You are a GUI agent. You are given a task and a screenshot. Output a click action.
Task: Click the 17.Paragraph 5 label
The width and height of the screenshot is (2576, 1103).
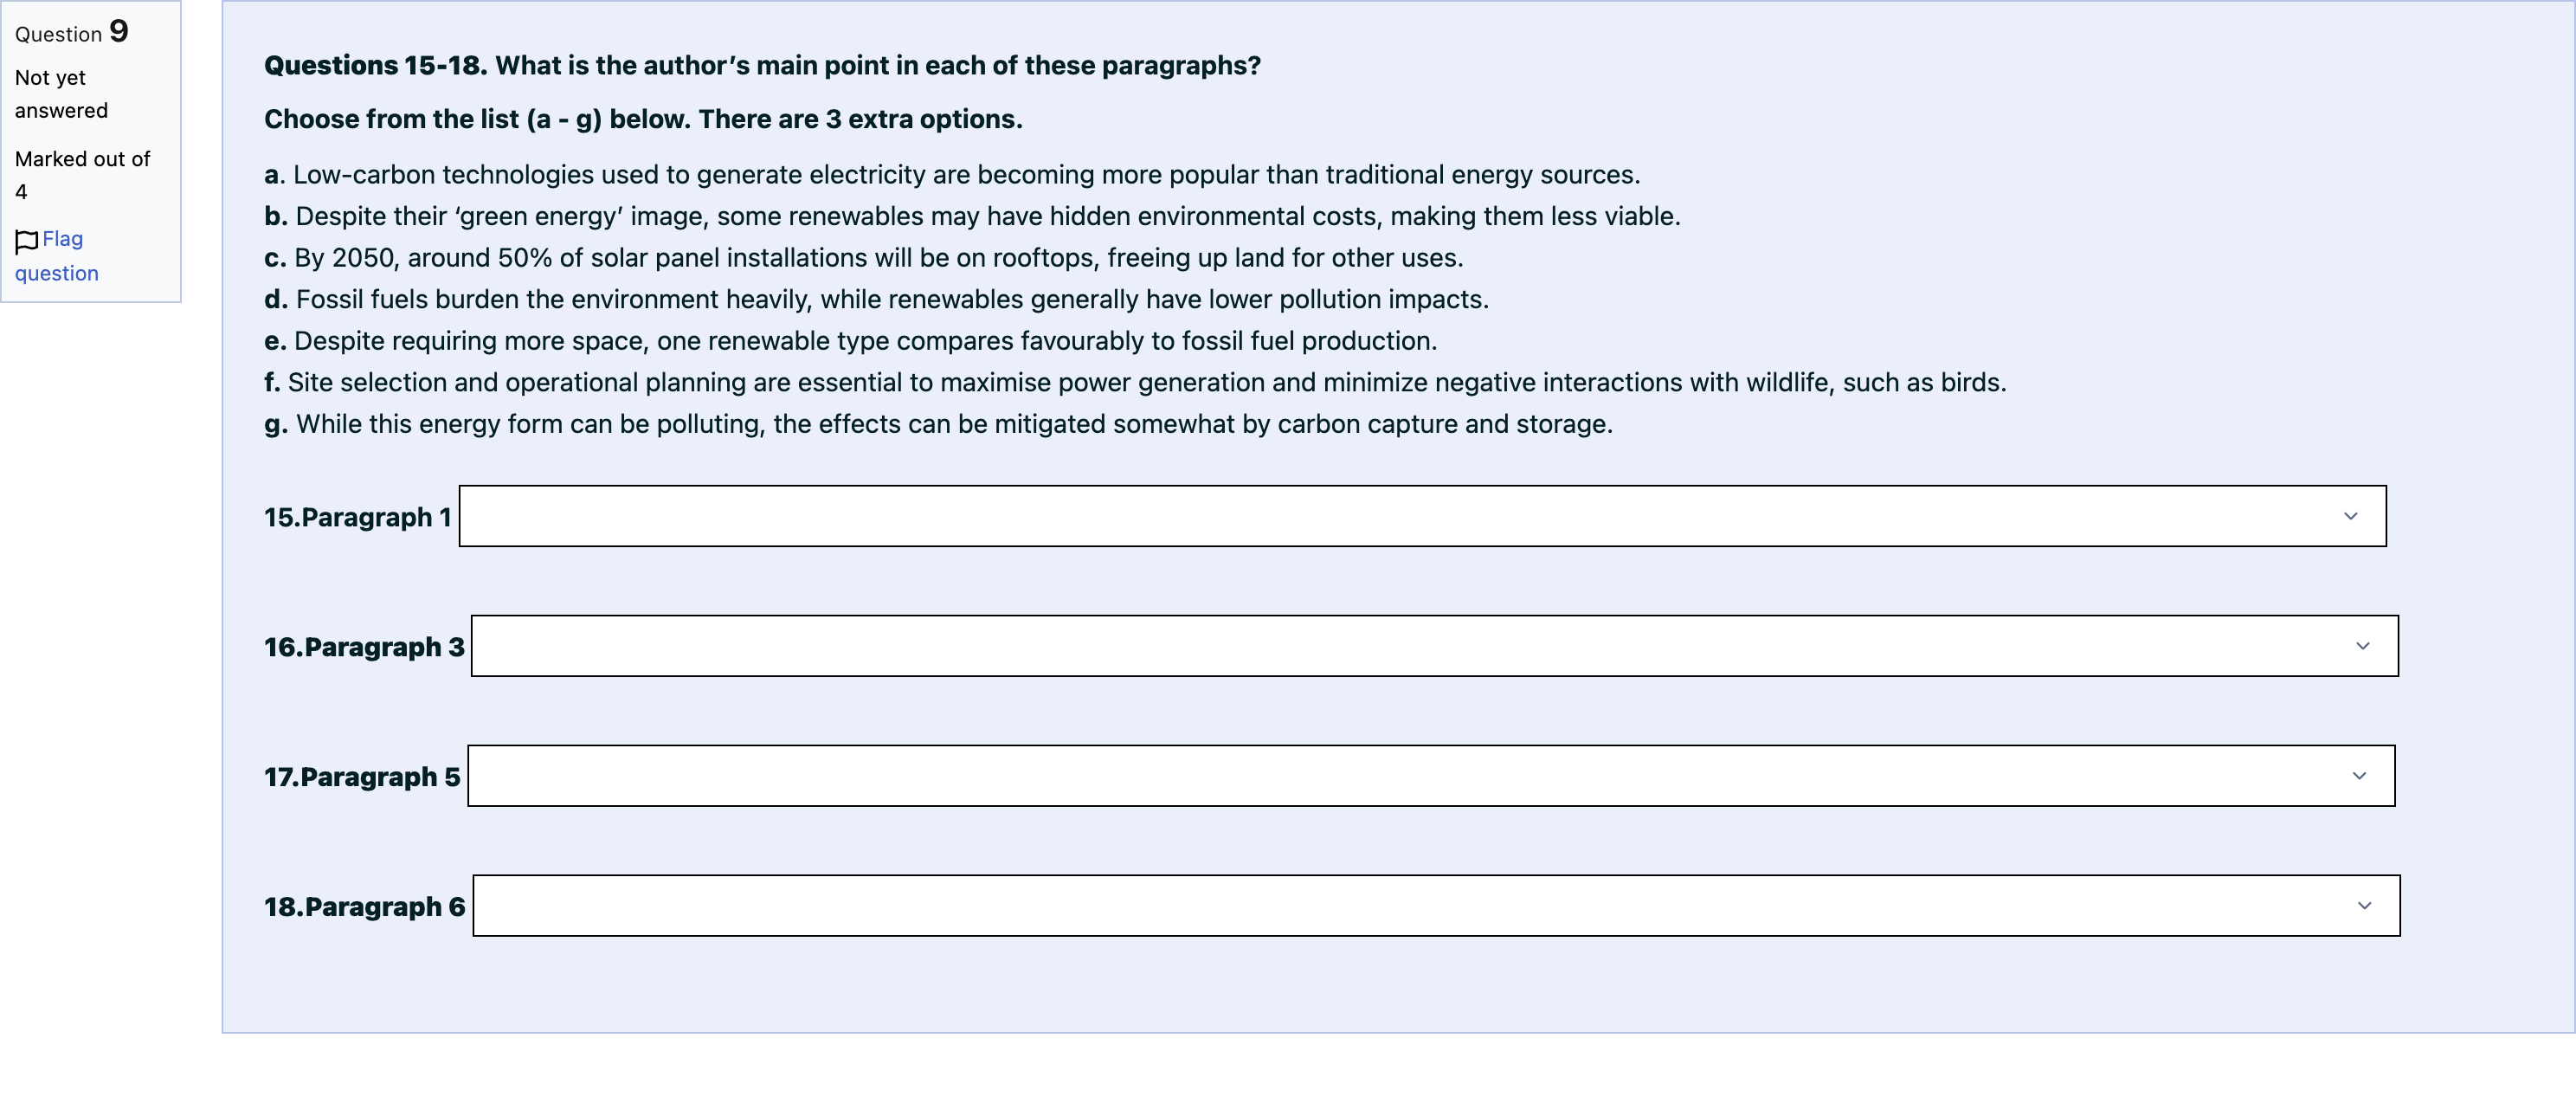click(362, 777)
